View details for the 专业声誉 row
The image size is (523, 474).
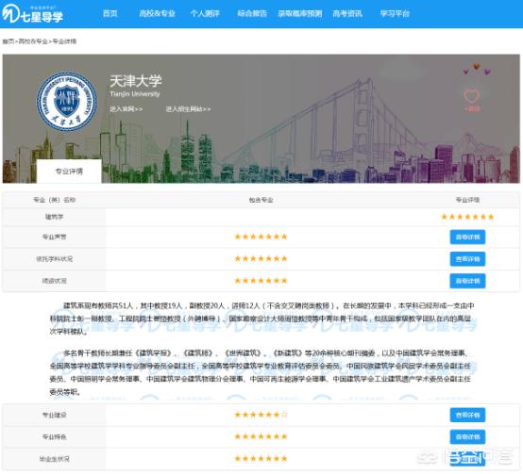pos(467,237)
